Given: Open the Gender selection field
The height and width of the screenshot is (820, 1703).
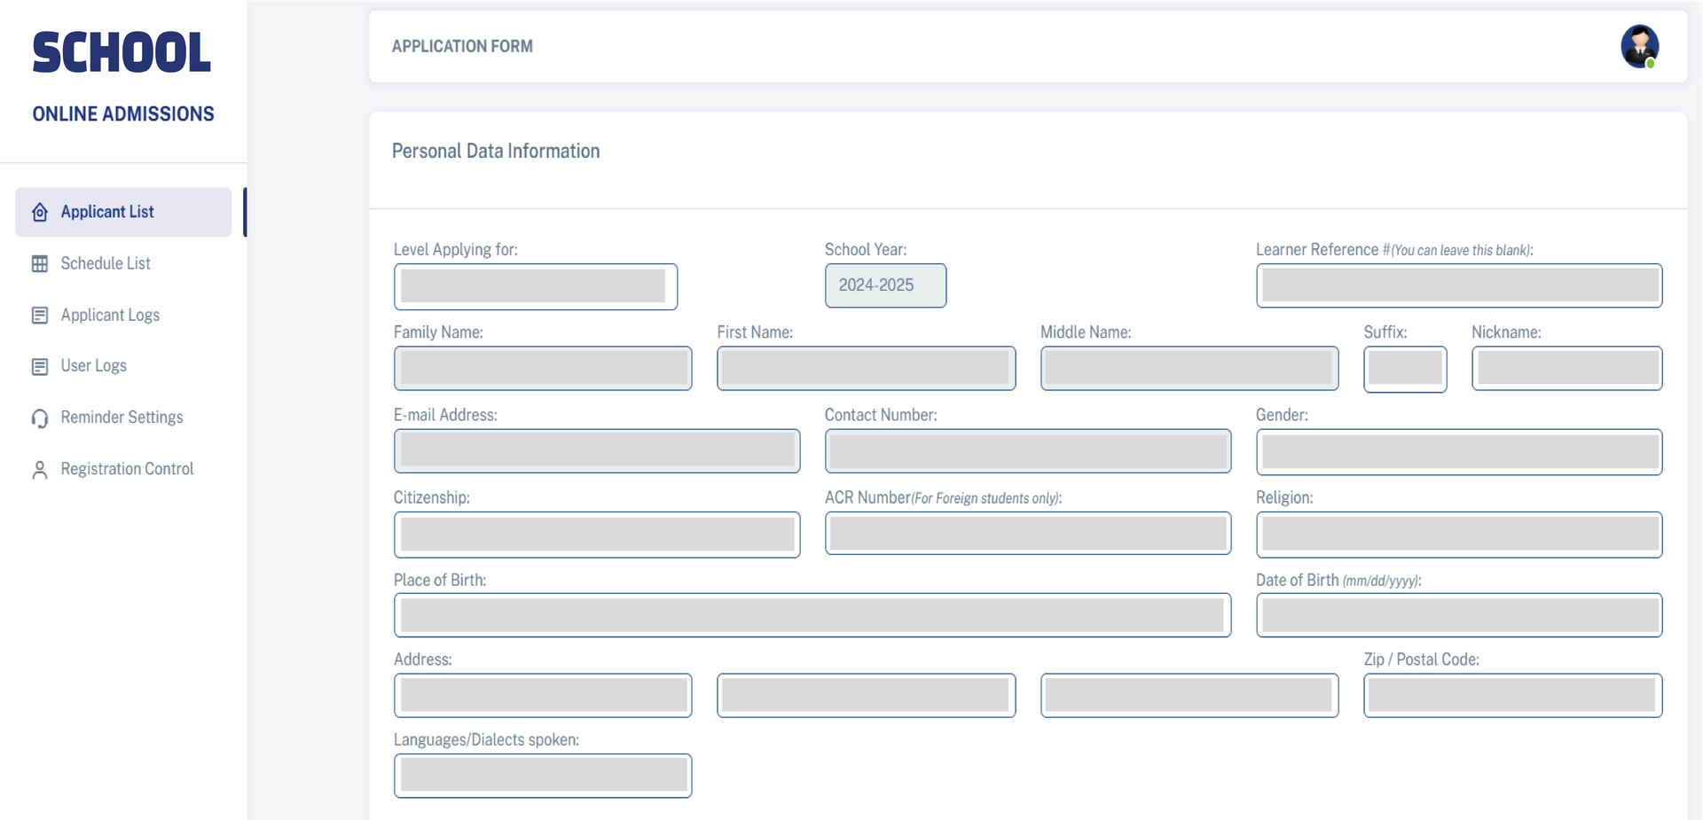Looking at the screenshot, I should pos(1458,452).
